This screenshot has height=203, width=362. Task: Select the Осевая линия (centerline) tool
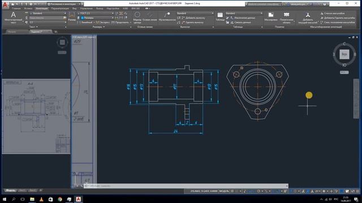pos(149,17)
